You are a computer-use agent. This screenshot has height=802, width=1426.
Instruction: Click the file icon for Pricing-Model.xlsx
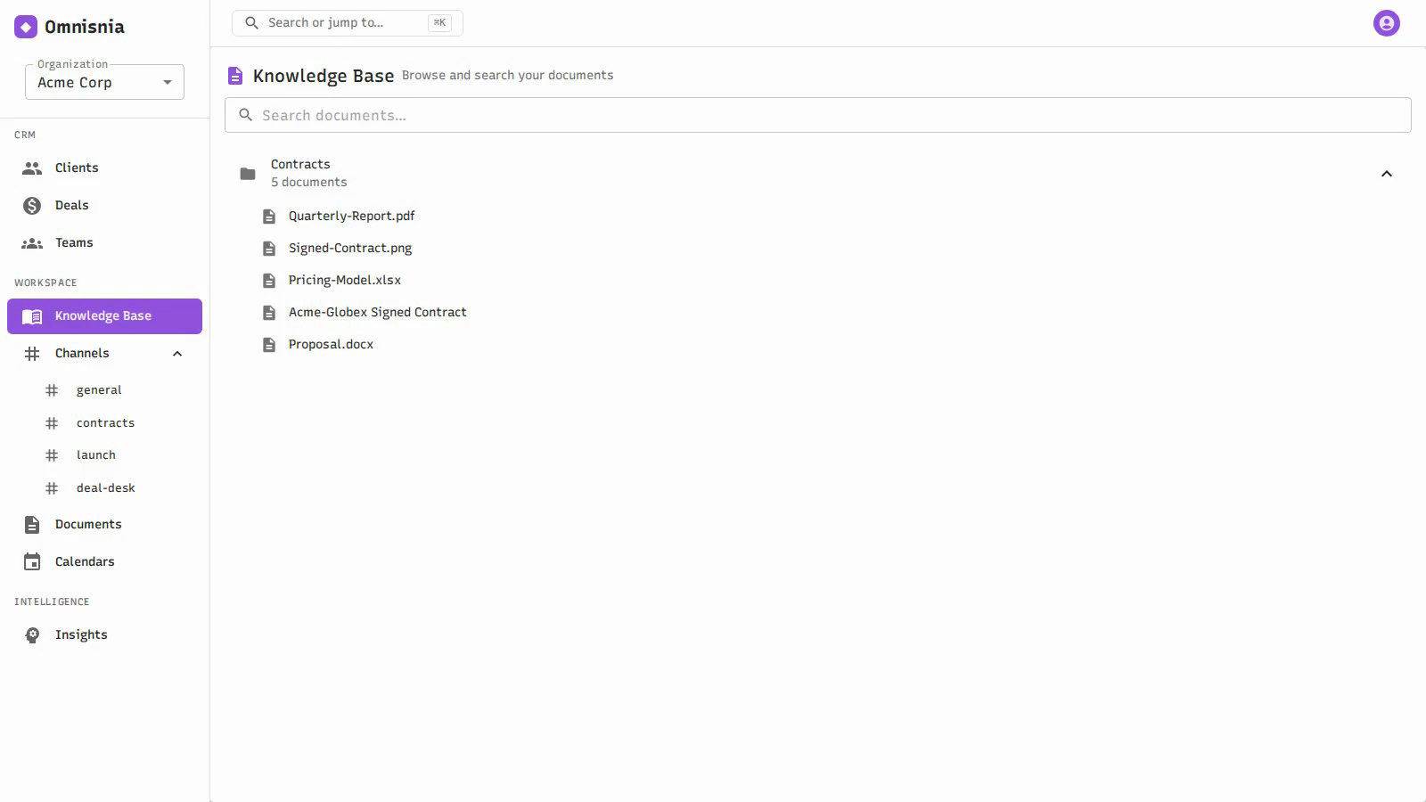269,281
